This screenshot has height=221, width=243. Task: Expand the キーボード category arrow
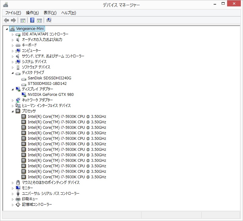tap(13, 45)
